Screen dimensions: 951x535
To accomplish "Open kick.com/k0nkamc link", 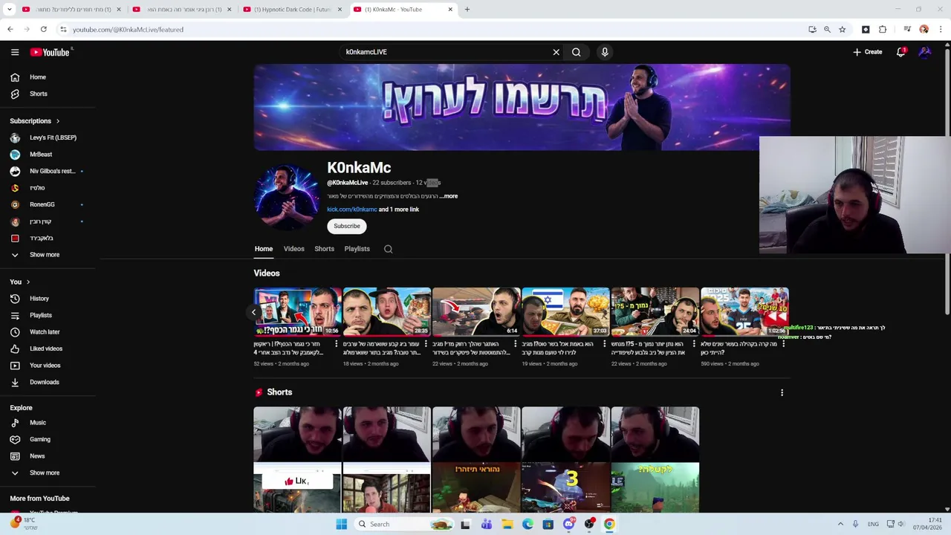I will click(x=351, y=210).
